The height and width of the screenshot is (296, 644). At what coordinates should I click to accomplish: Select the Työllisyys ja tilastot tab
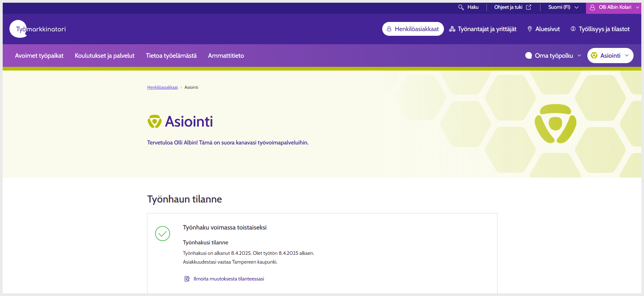[x=600, y=29]
